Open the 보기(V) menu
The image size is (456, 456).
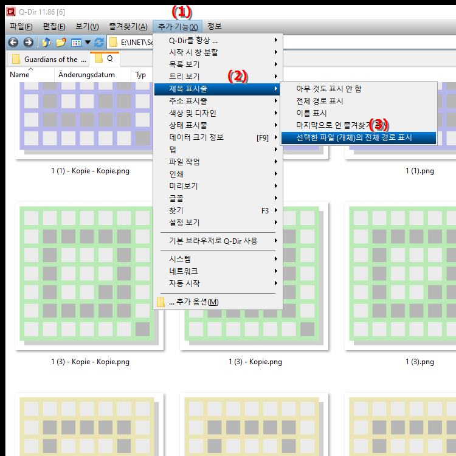[x=87, y=27]
